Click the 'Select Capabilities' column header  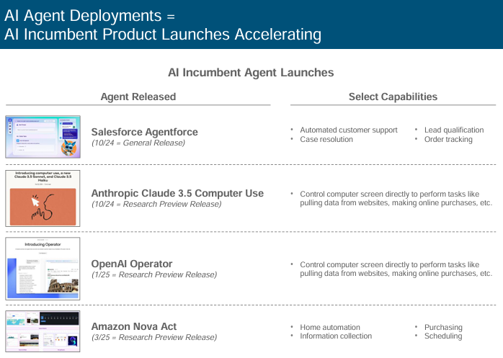(x=393, y=97)
